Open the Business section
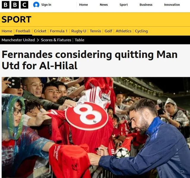 click(146, 5)
